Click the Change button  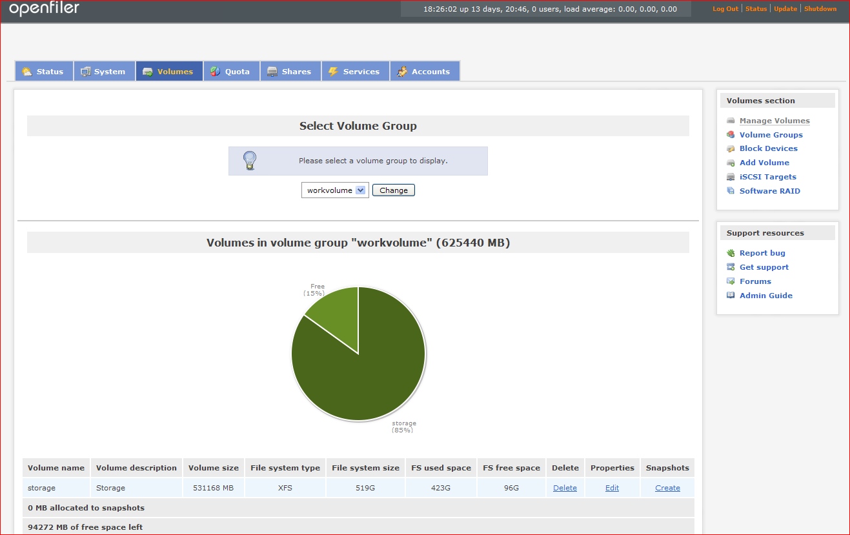click(x=394, y=190)
